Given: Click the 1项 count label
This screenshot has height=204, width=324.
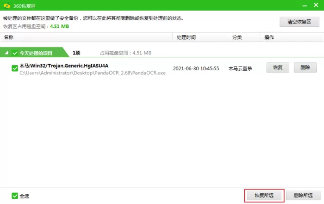Looking at the screenshot, I should (x=76, y=53).
